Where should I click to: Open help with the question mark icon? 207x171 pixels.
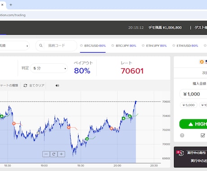point(182,135)
